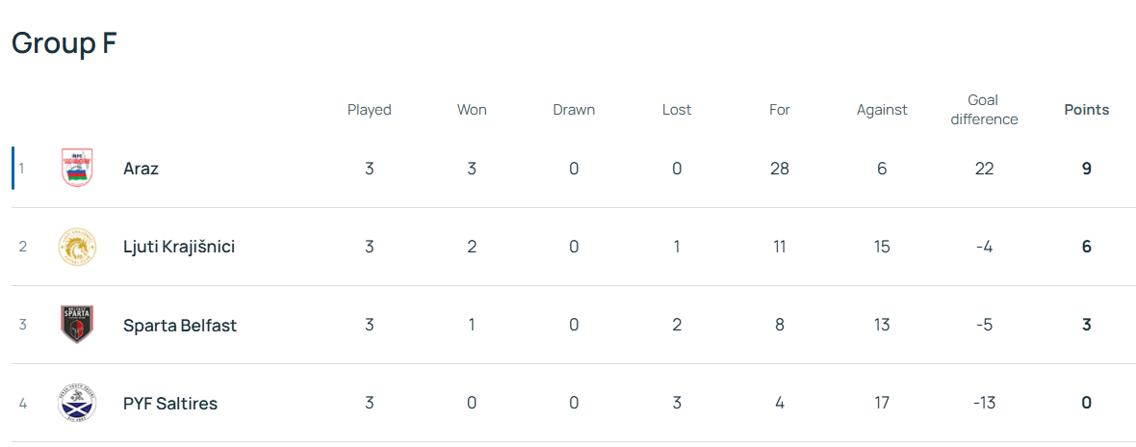Click the Against column header
1136x447 pixels.
tap(882, 110)
